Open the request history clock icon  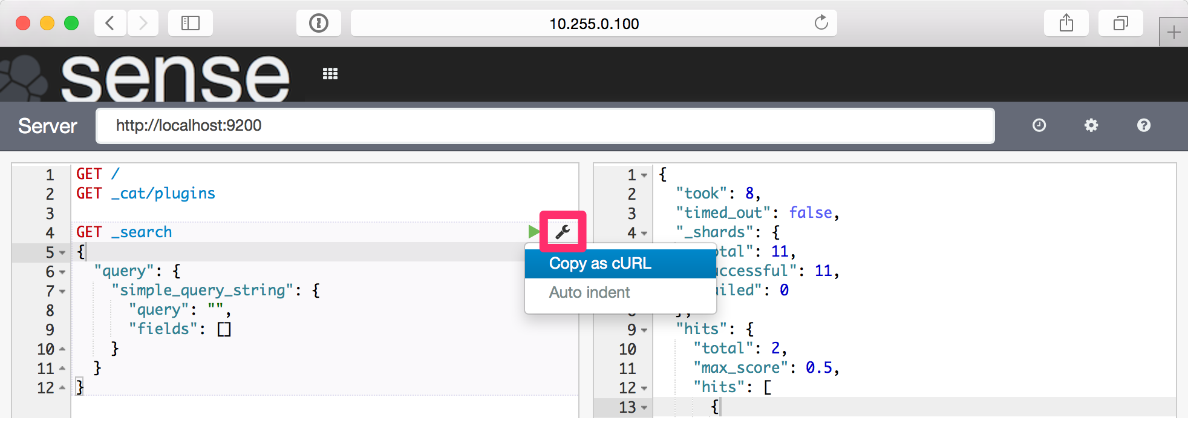tap(1039, 125)
